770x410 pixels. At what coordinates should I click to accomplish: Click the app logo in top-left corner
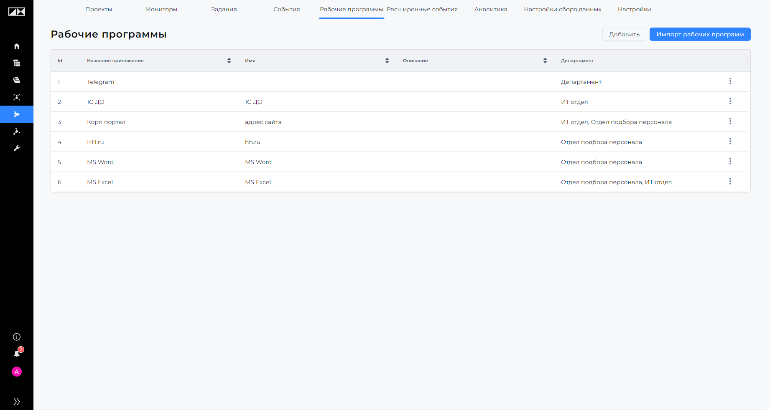coord(17,12)
